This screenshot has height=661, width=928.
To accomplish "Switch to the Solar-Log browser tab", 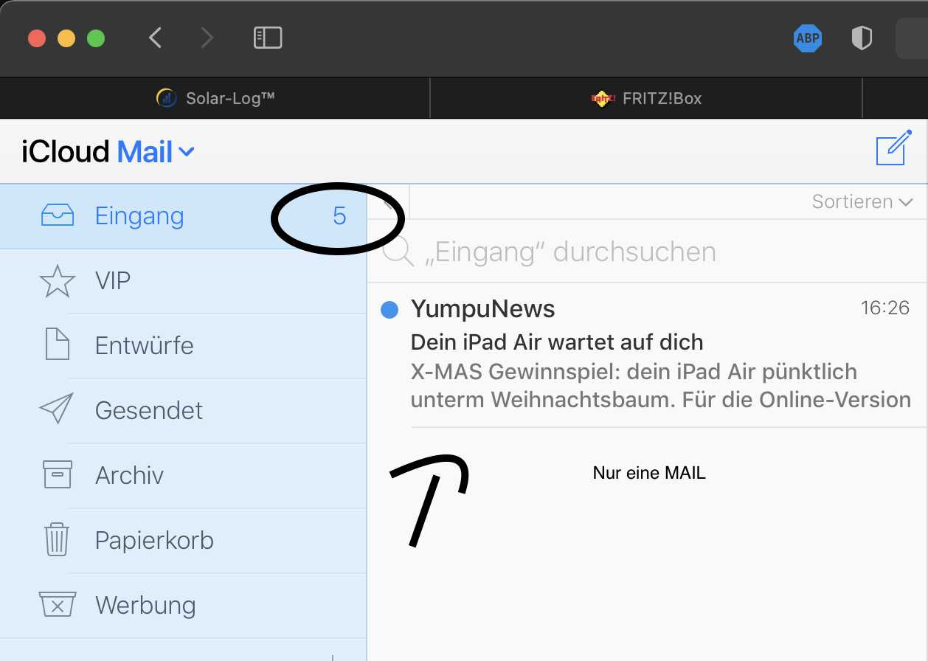I will coord(215,98).
